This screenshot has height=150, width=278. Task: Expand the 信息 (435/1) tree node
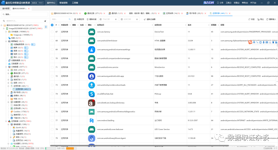(x=8, y=83)
